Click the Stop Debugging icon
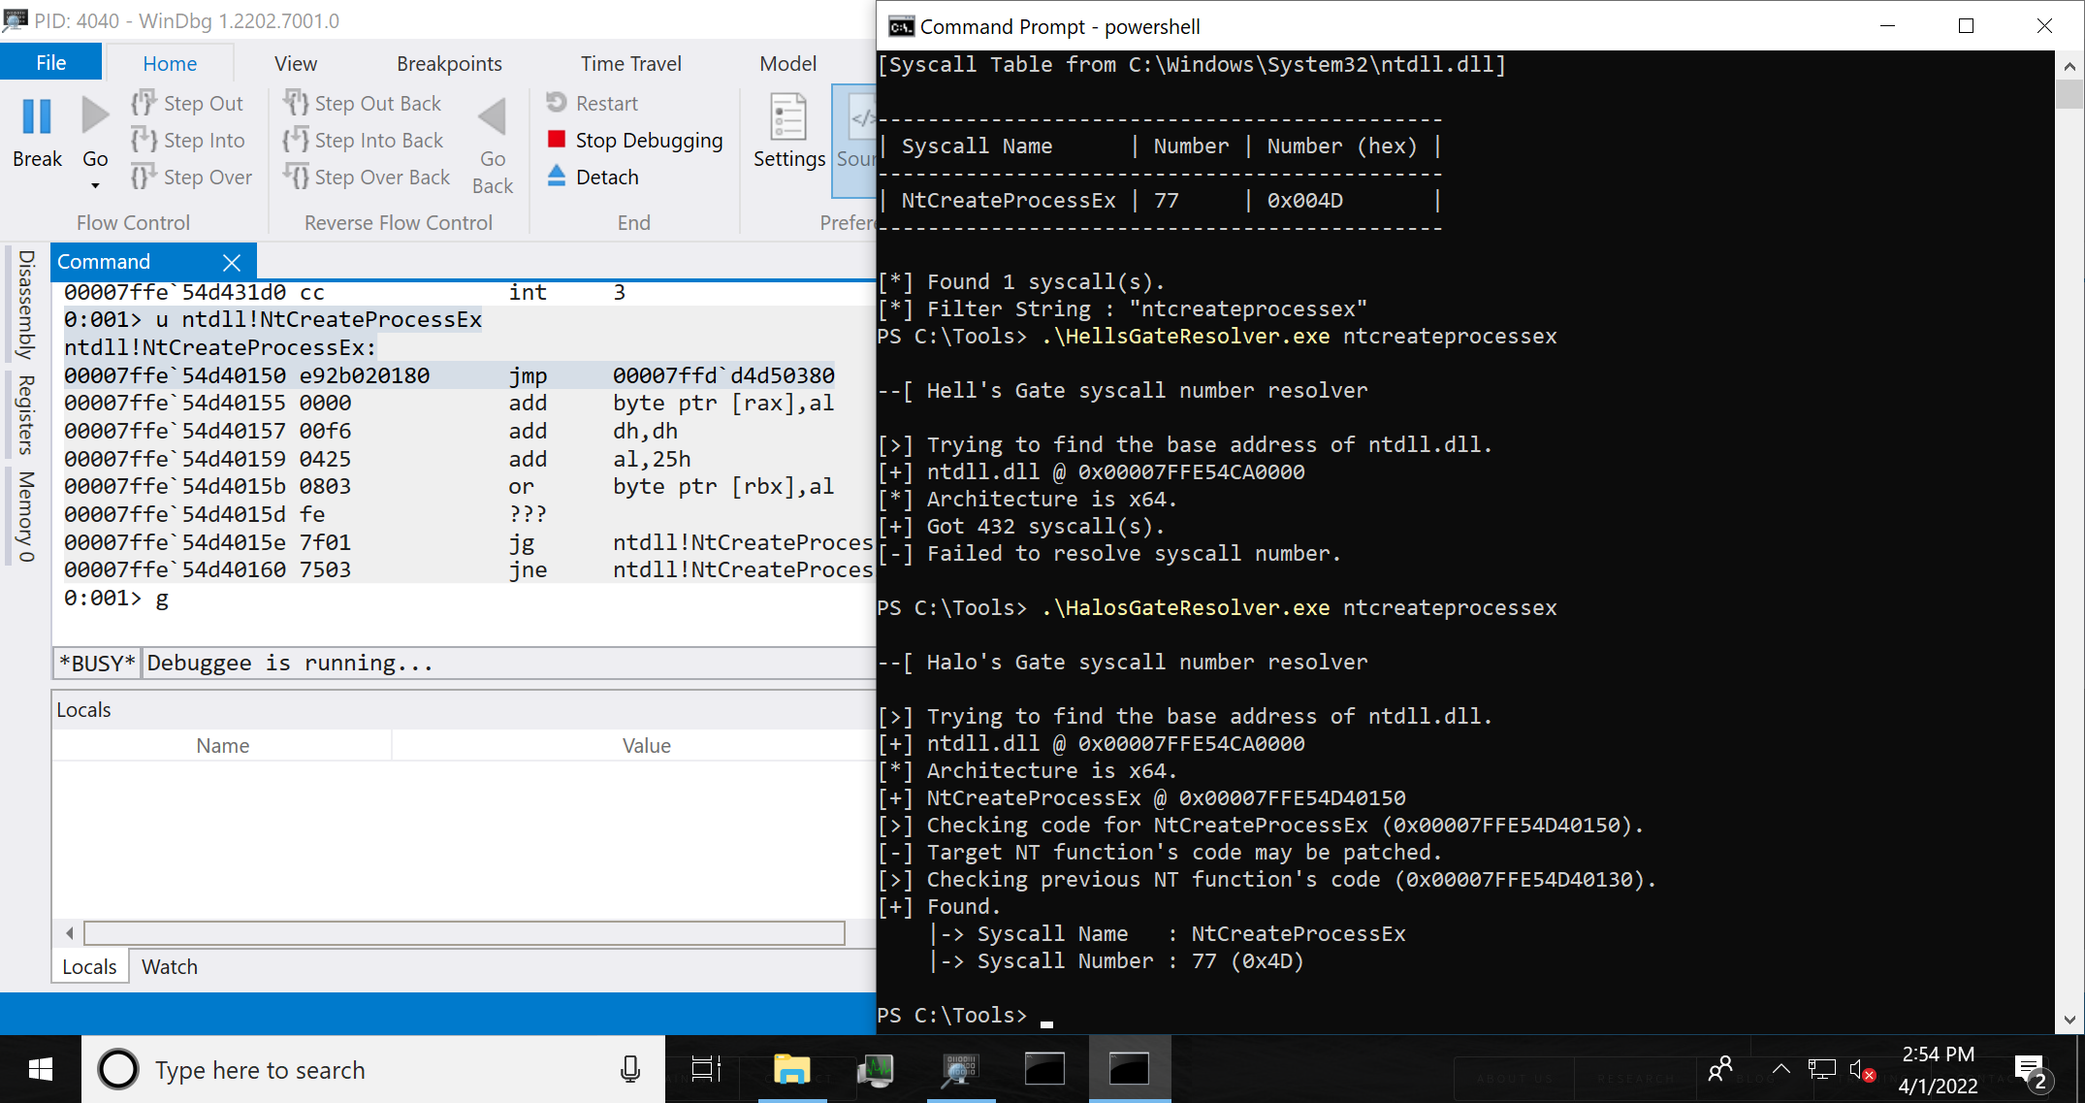Viewport: 2085px width, 1103px height. (556, 138)
